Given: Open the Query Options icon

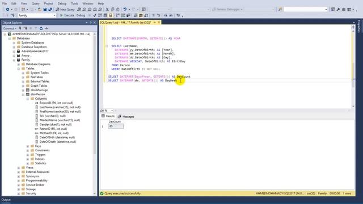Looking at the screenshot, I should 105,15.
